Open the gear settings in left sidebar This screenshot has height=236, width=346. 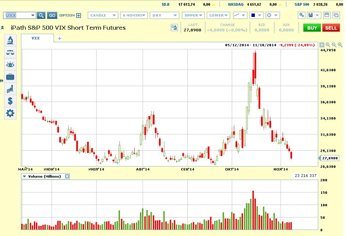point(10,113)
